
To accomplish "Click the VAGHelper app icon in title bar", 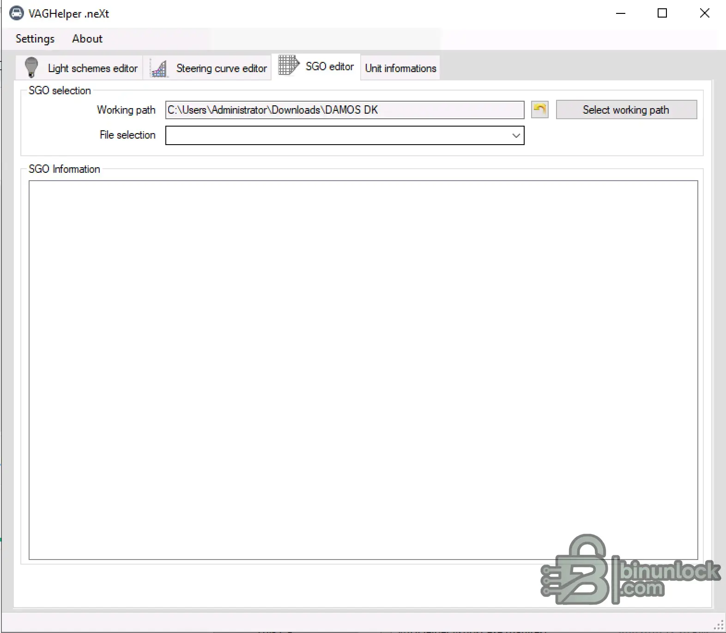I will point(17,13).
